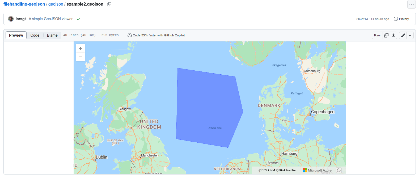This screenshot has width=419, height=183.
Task: Click the Gothenburg label on the map
Action: [312, 71]
